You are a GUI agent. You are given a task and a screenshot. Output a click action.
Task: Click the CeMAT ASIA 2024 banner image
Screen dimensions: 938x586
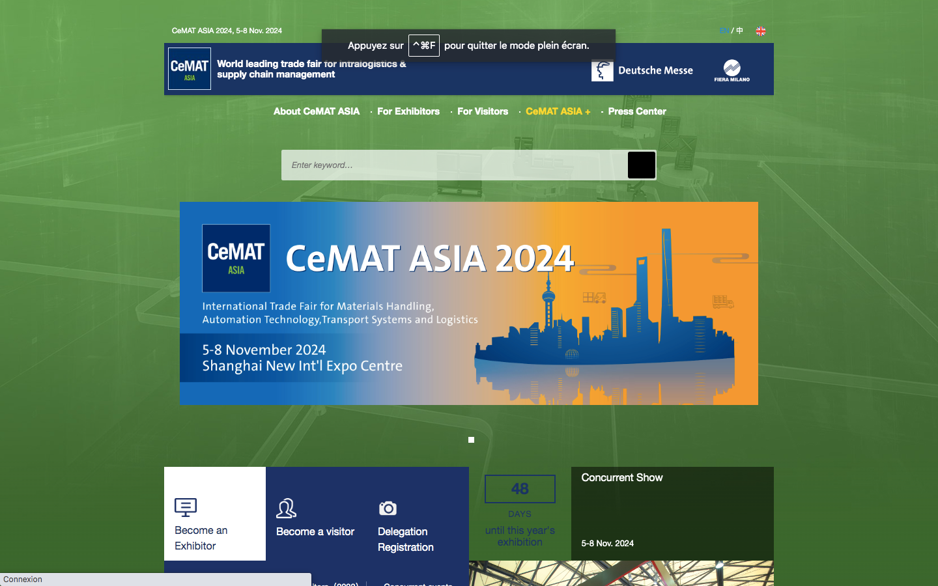pos(468,303)
